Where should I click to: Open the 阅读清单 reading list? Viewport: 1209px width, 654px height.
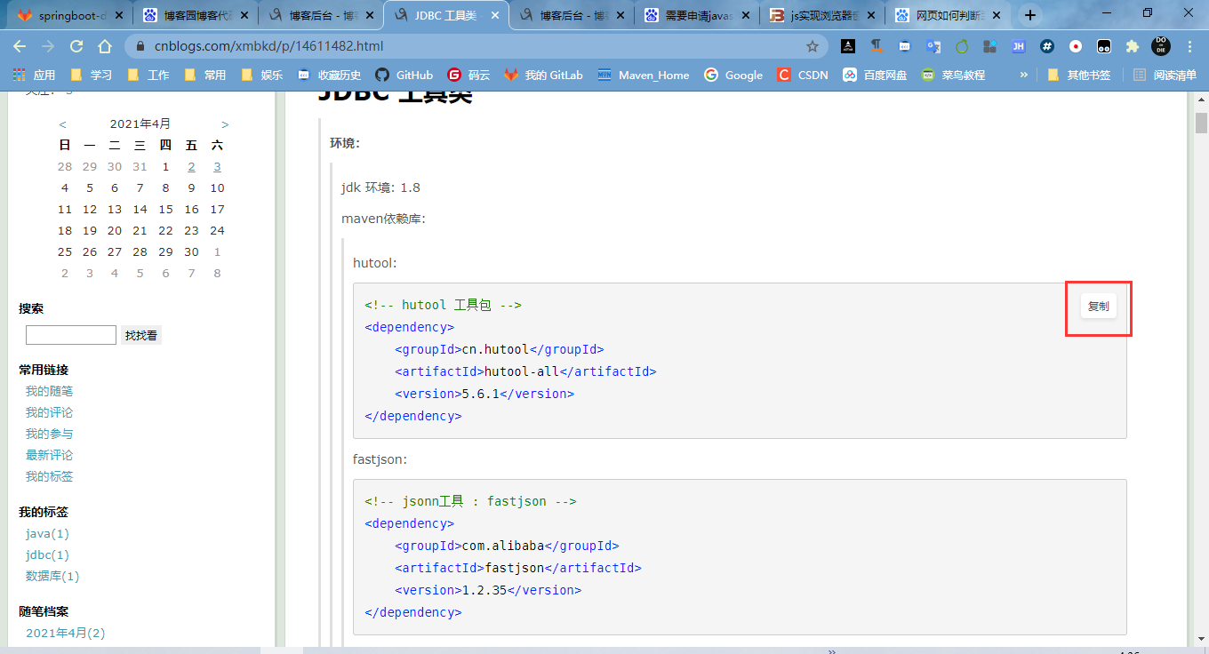(1165, 76)
